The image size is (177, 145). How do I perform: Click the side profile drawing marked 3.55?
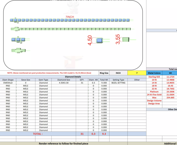point(125,39)
